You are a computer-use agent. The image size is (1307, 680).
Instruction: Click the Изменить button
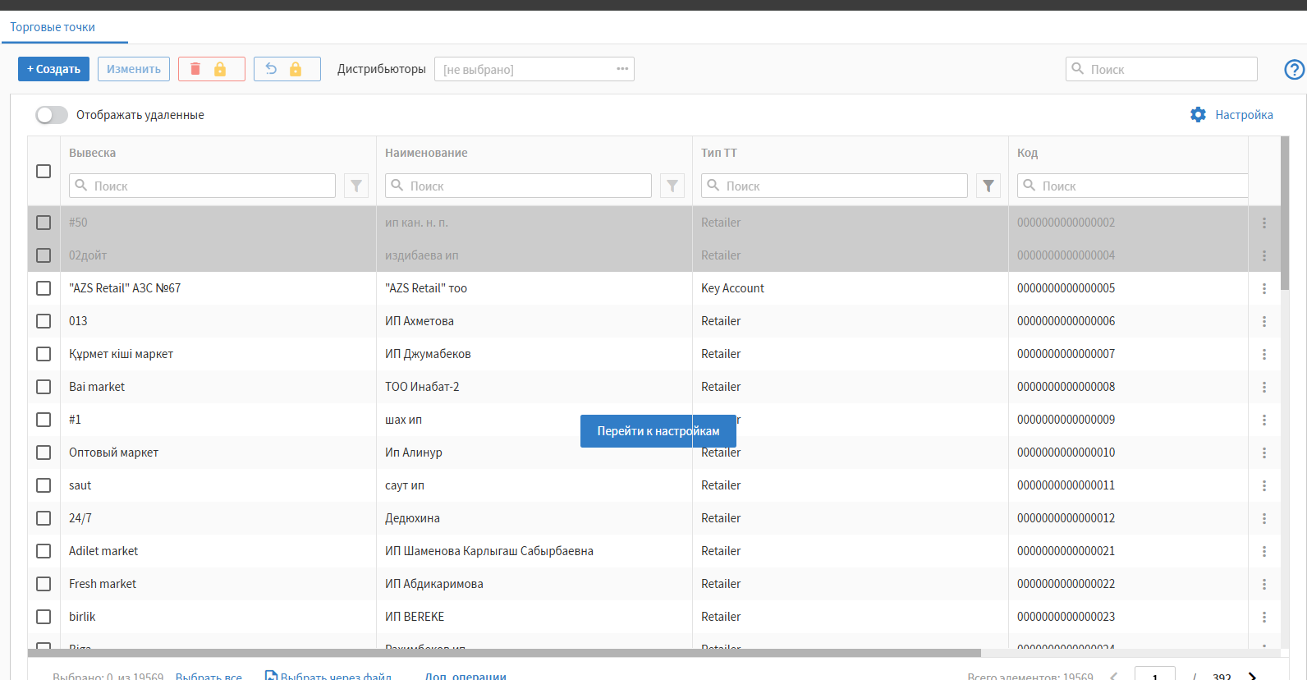pos(134,69)
